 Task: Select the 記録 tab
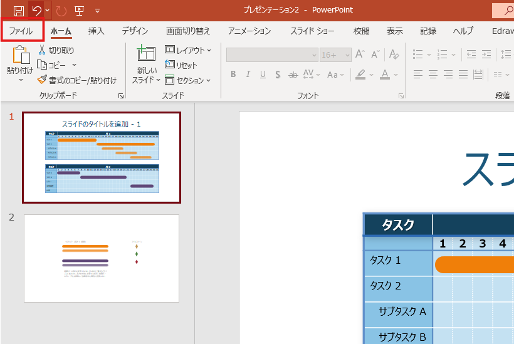point(428,31)
